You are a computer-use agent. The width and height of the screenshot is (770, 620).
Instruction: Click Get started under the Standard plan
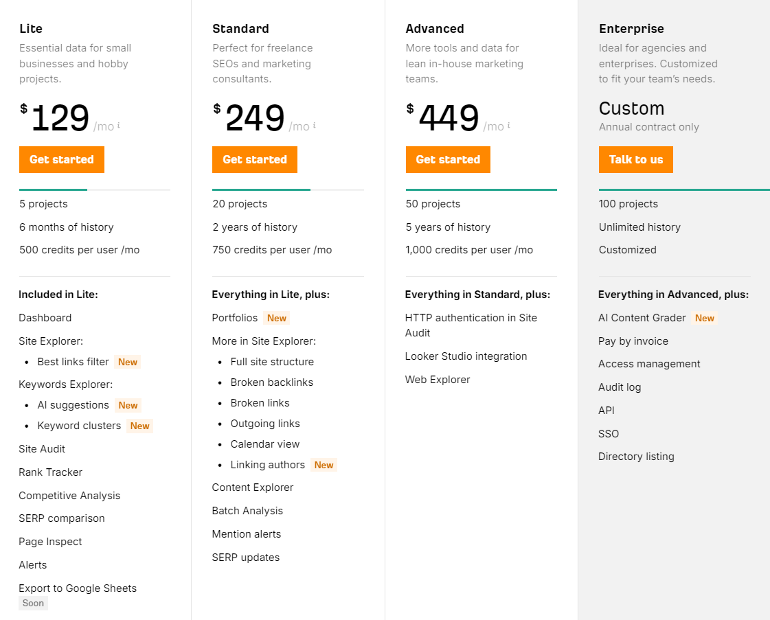[x=254, y=159]
